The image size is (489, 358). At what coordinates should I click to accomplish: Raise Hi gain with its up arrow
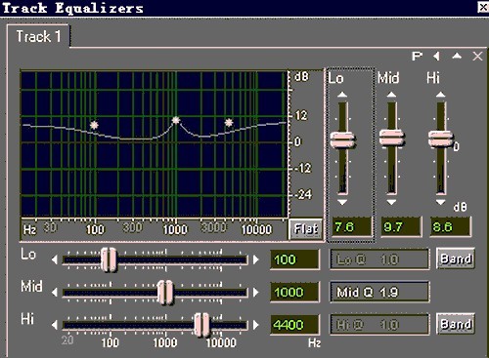click(441, 95)
